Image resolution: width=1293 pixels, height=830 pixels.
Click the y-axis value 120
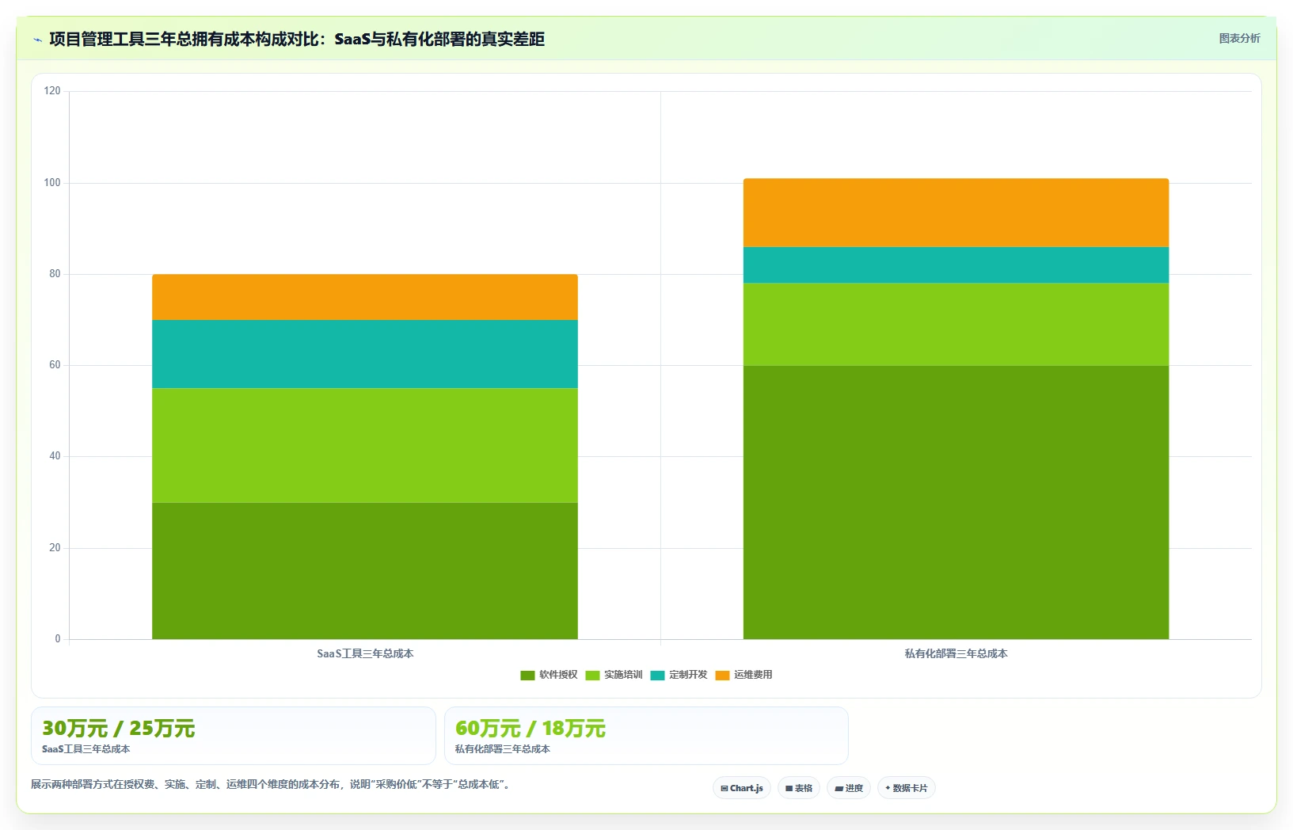click(52, 91)
